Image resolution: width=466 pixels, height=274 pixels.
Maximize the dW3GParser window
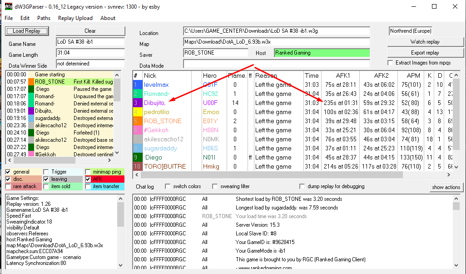(x=434, y=6)
